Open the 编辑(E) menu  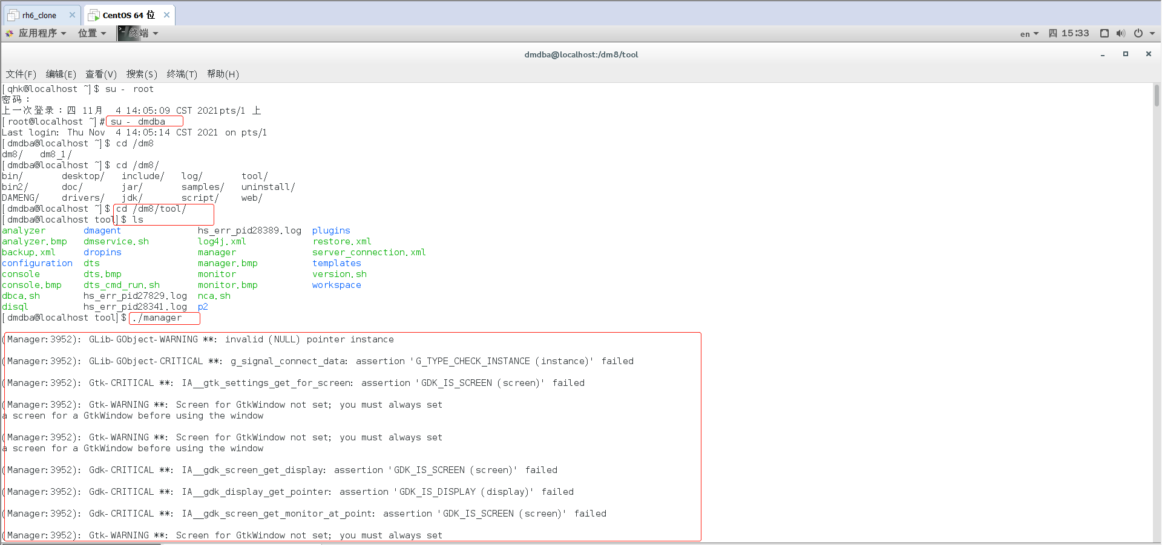click(x=61, y=74)
